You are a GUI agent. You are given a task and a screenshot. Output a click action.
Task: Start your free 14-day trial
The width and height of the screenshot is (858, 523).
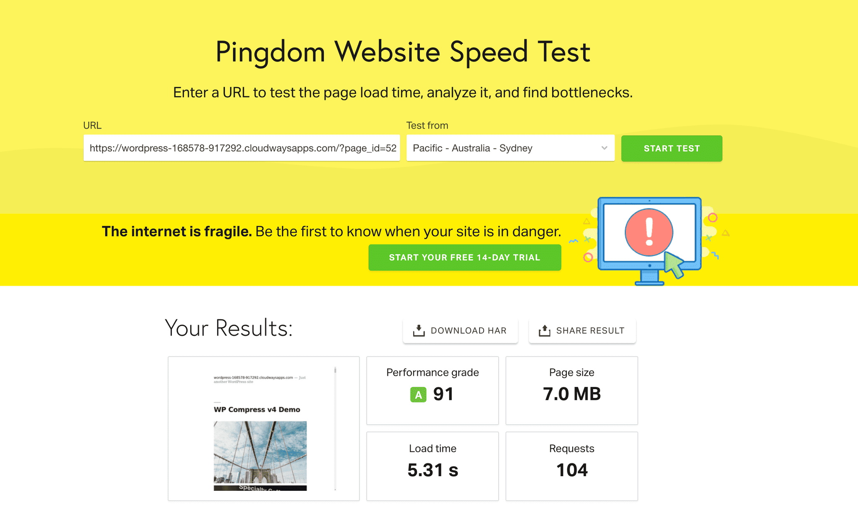(x=465, y=257)
